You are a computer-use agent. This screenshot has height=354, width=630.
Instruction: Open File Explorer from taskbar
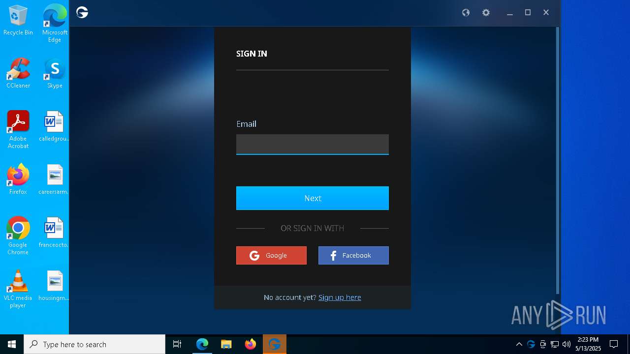click(226, 344)
